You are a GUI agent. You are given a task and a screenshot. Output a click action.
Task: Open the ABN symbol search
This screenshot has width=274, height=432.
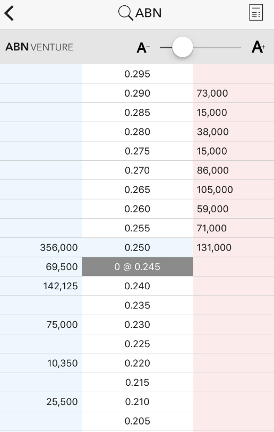tap(140, 13)
